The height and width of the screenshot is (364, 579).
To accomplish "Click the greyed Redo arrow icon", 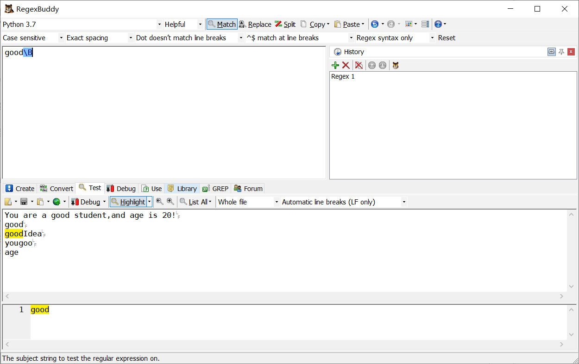I will pyautogui.click(x=391, y=24).
